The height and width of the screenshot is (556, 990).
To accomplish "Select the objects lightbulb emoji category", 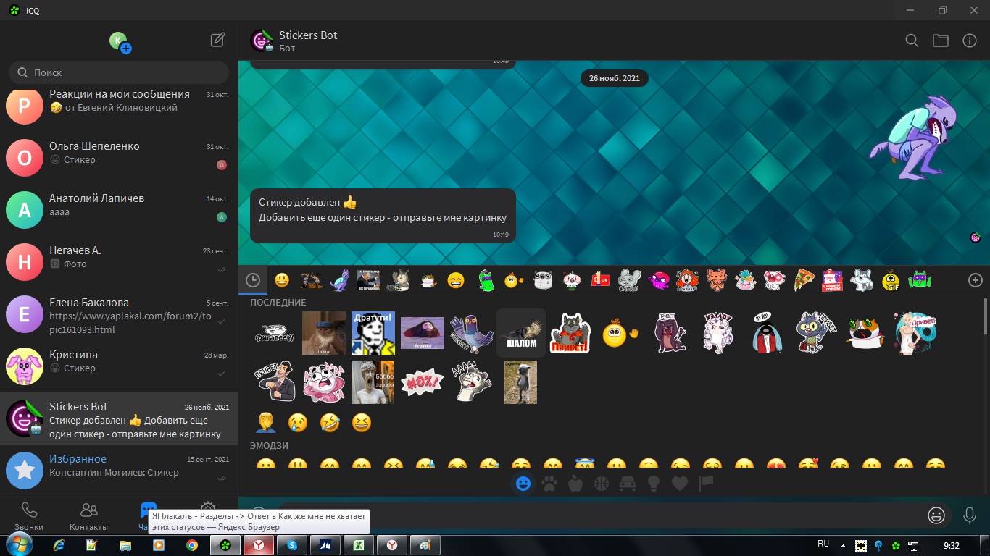I will [654, 483].
